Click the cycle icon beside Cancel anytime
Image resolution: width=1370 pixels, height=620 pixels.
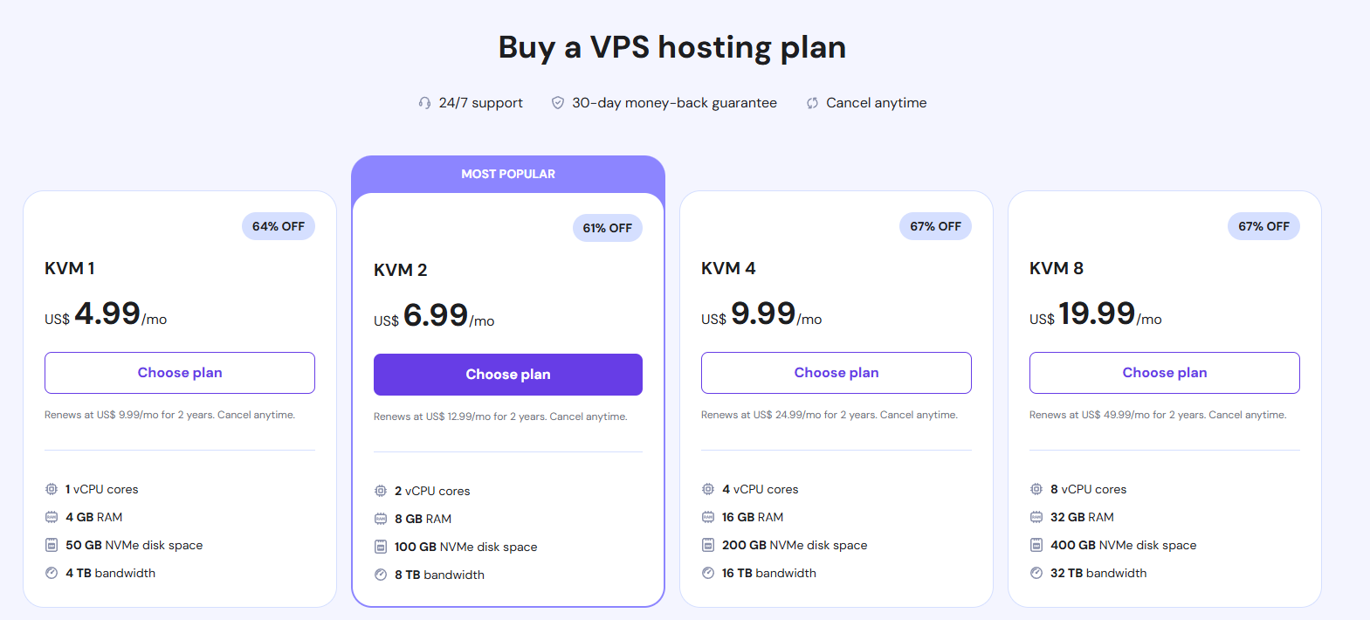click(812, 103)
